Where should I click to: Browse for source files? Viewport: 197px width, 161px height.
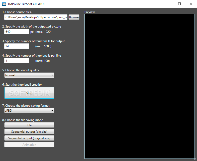pyautogui.click(x=74, y=17)
